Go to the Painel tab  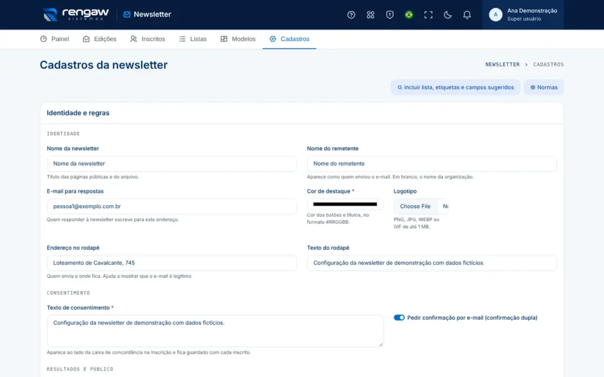coord(55,39)
